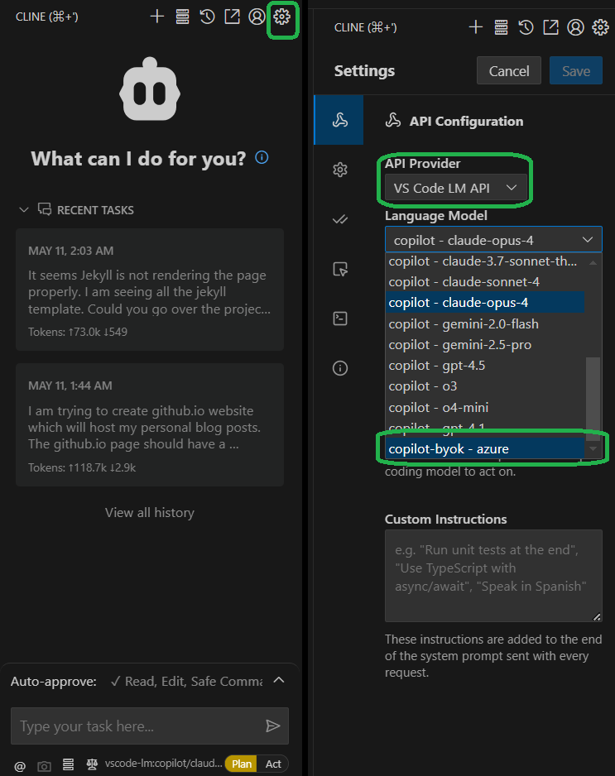Open the API Provider dropdown

pos(455,188)
